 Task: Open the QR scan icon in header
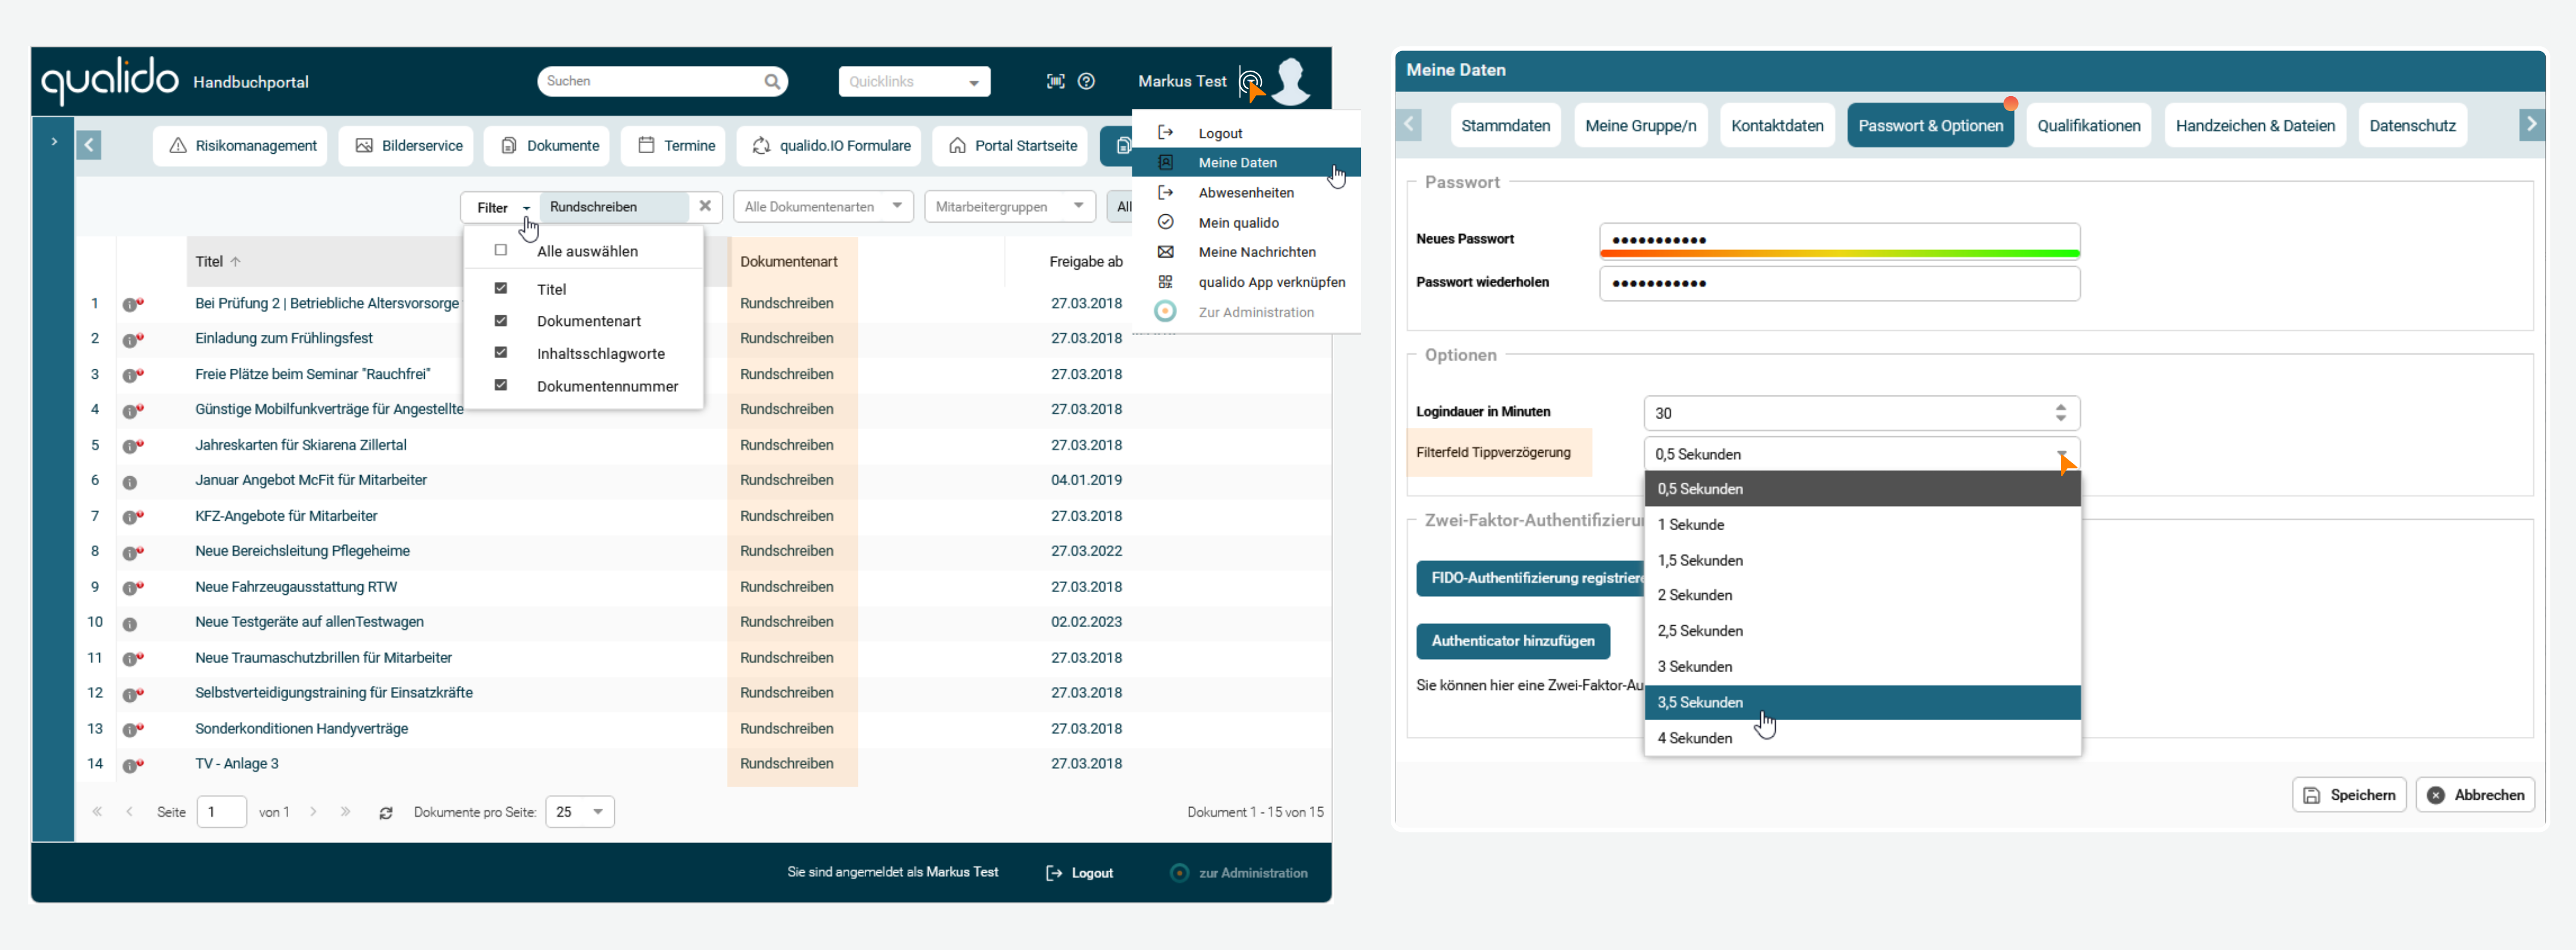(1055, 82)
